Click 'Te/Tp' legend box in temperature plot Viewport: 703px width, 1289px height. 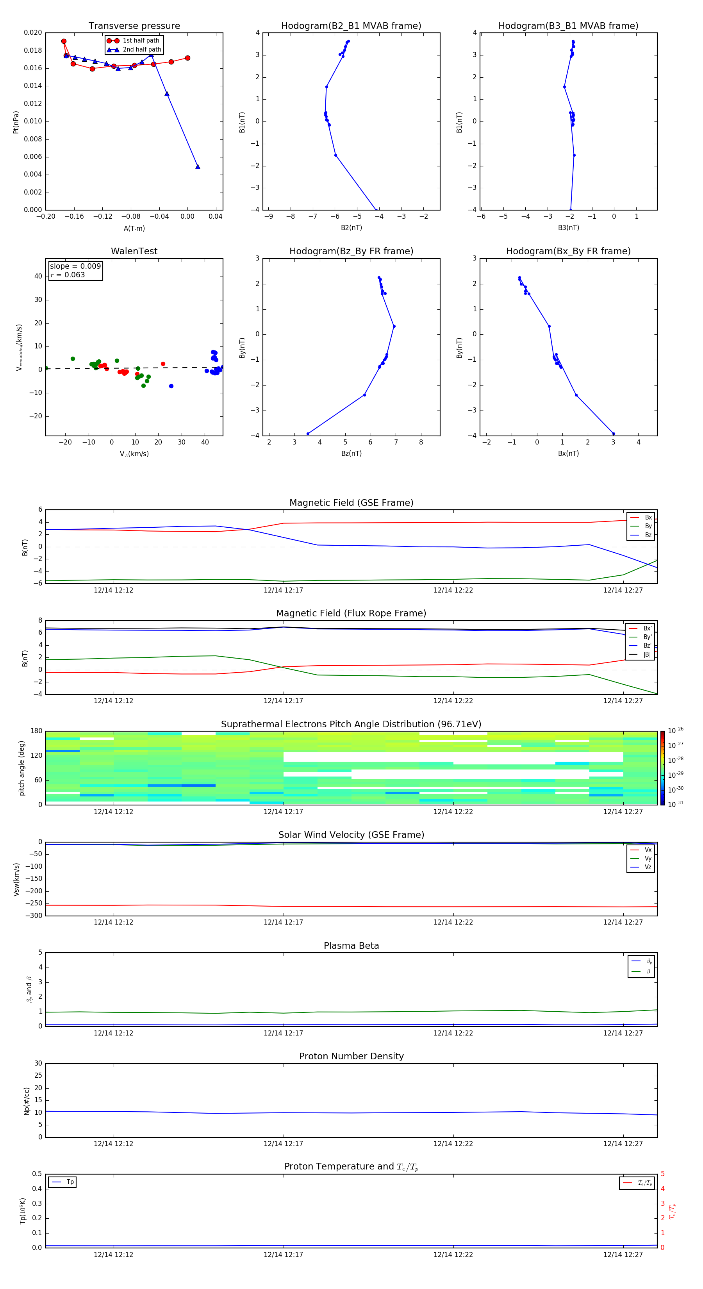(x=637, y=1183)
